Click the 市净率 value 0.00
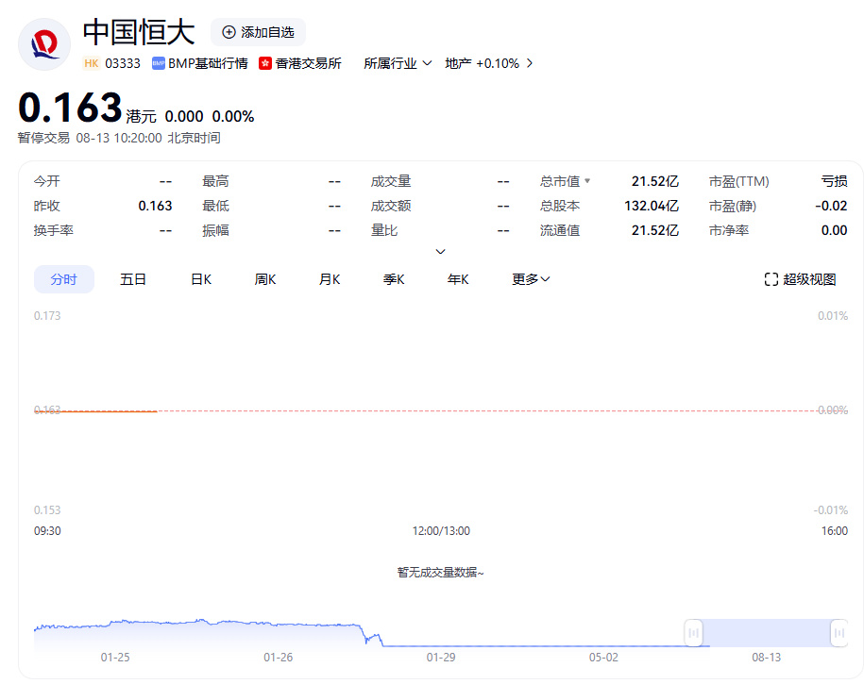 (834, 230)
